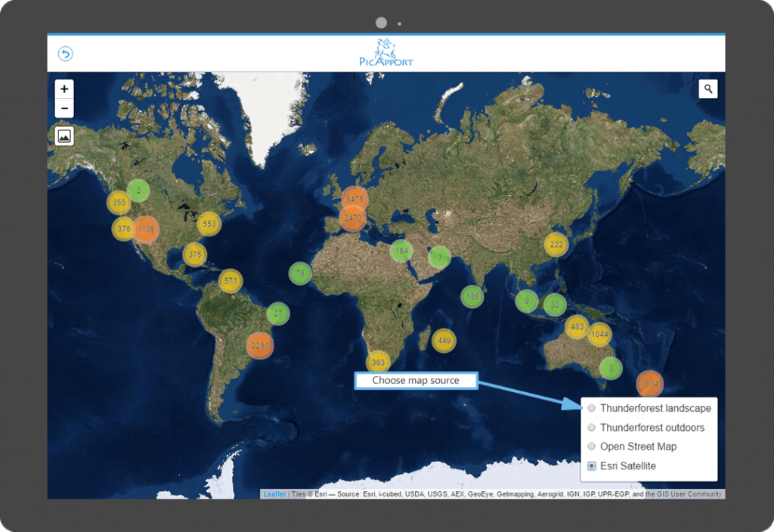774x532 pixels.
Task: Select Thunderforest outdoors map source
Action: 592,428
